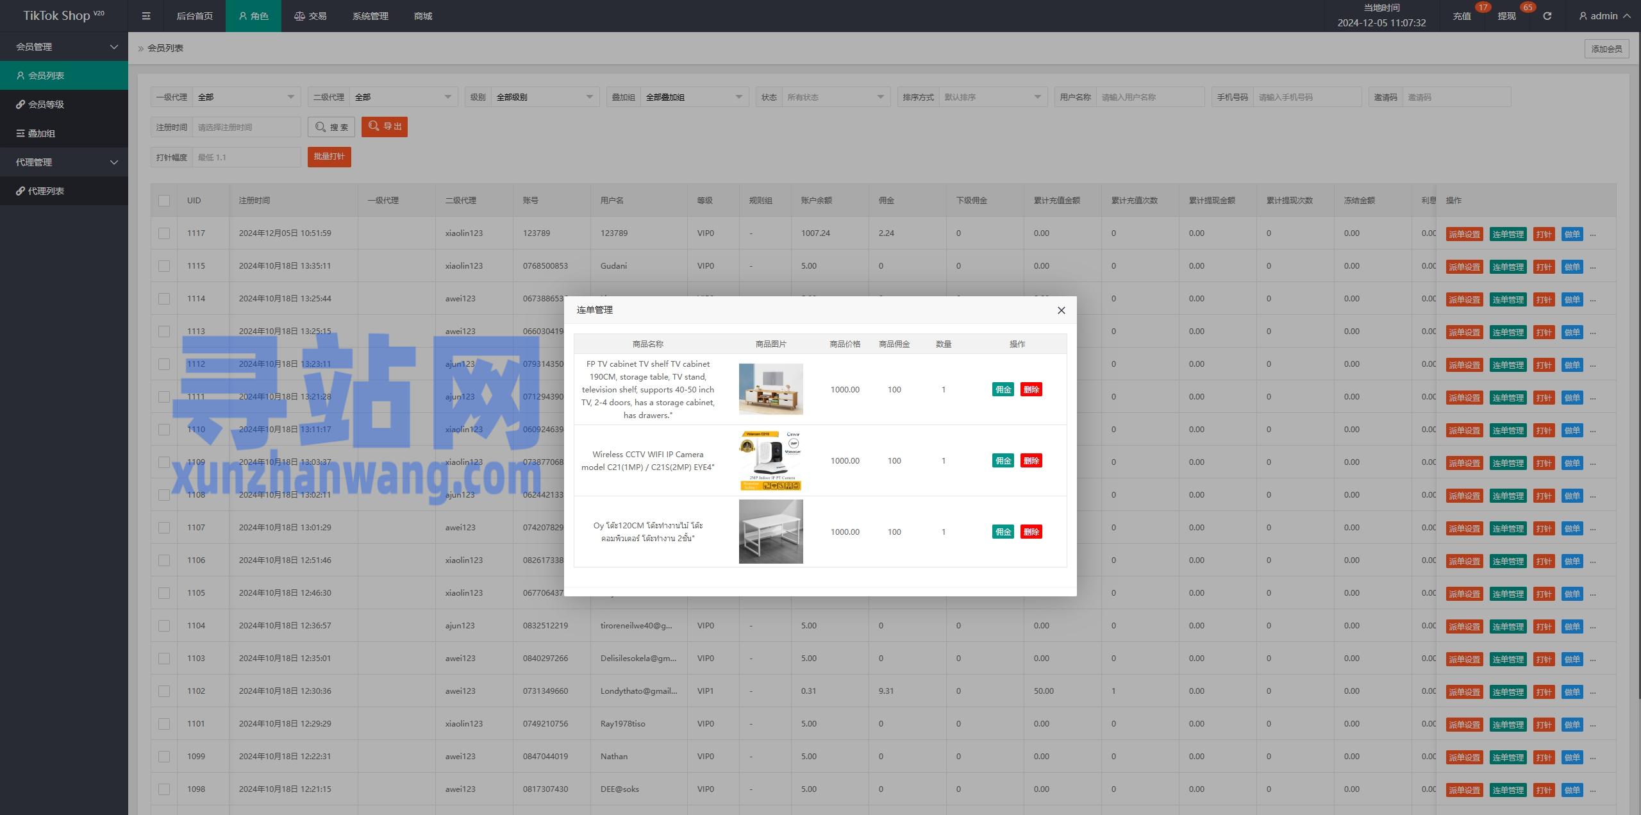Expand the 排序方式 dropdown
This screenshot has height=815, width=1641.
[992, 97]
